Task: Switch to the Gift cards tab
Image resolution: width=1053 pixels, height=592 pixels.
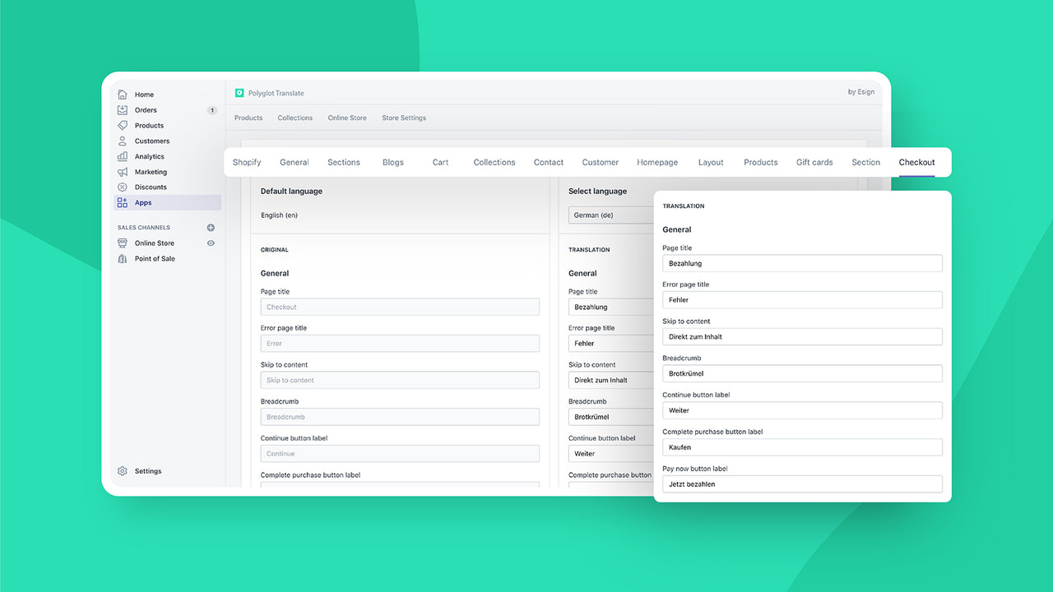Action: [x=814, y=162]
